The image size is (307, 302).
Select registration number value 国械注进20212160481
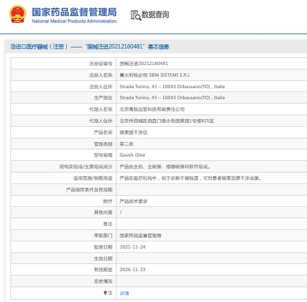coord(144,63)
